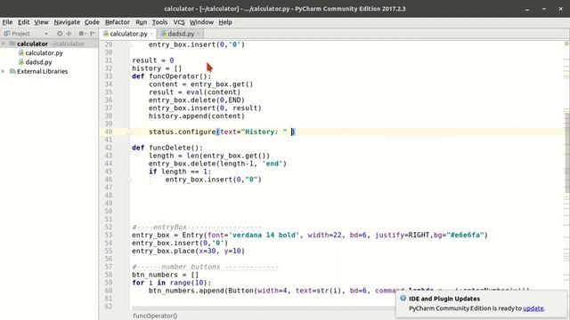Image resolution: width=570 pixels, height=320 pixels.
Task: Click the calculator root folder icon
Action: (x=12, y=44)
